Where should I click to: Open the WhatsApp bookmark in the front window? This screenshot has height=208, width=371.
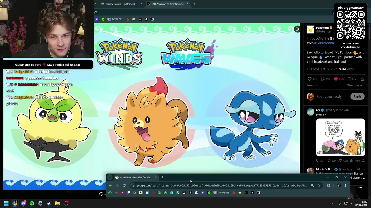coord(110,193)
